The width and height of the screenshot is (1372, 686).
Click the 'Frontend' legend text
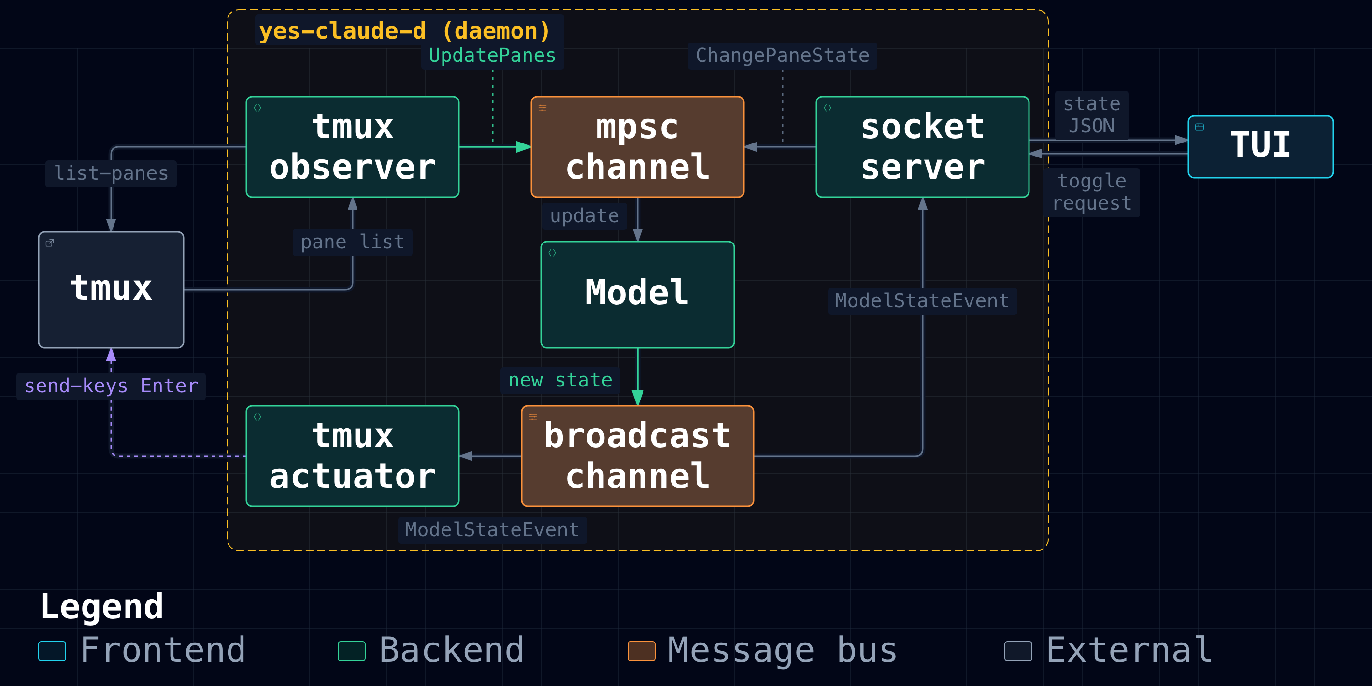(163, 651)
